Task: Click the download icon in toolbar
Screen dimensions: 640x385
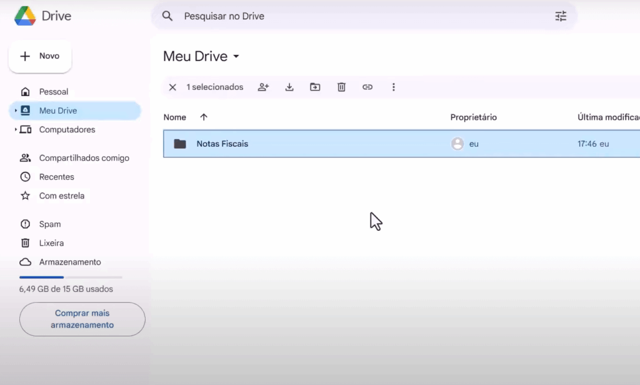Action: pyautogui.click(x=289, y=87)
